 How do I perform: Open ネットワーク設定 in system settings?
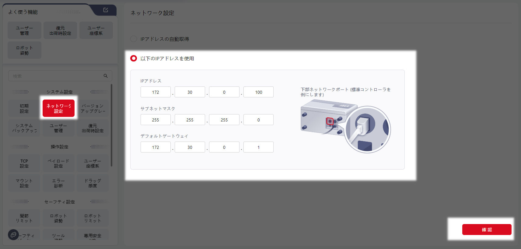[x=58, y=108]
